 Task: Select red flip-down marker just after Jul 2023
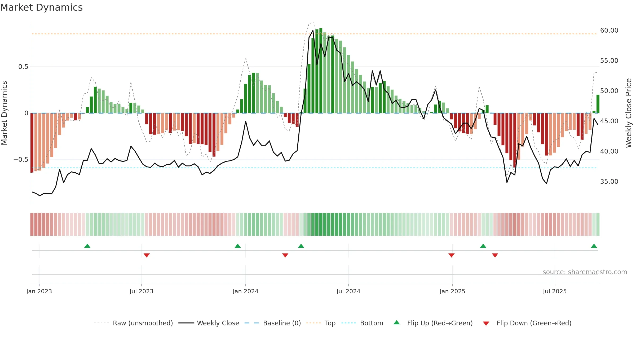pyautogui.click(x=147, y=255)
